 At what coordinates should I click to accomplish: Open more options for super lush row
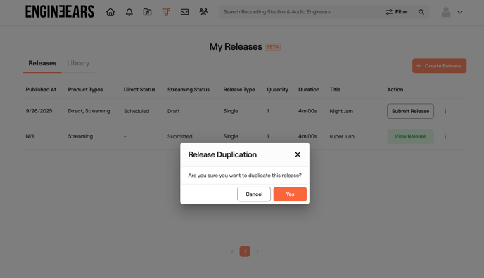click(x=445, y=136)
